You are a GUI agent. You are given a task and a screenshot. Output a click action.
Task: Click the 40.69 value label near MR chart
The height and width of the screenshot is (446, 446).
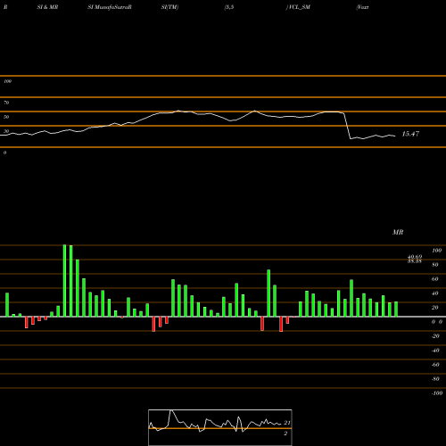[415, 257]
